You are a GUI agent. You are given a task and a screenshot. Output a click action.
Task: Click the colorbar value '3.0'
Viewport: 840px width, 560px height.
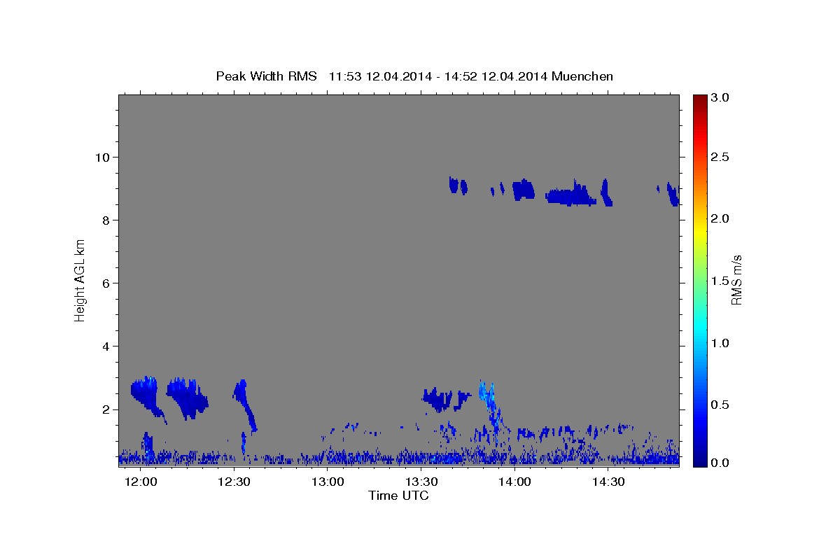tap(721, 97)
